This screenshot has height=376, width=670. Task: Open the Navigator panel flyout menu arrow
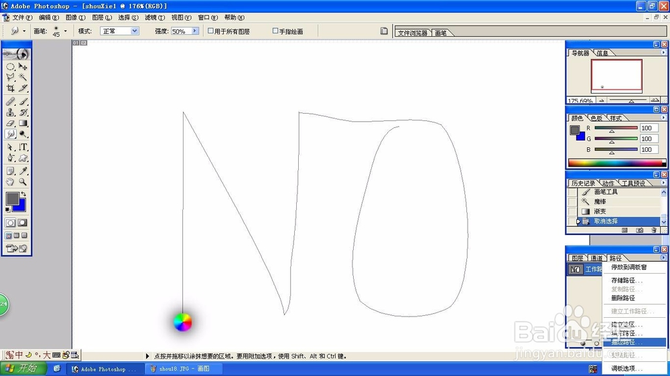tap(663, 52)
